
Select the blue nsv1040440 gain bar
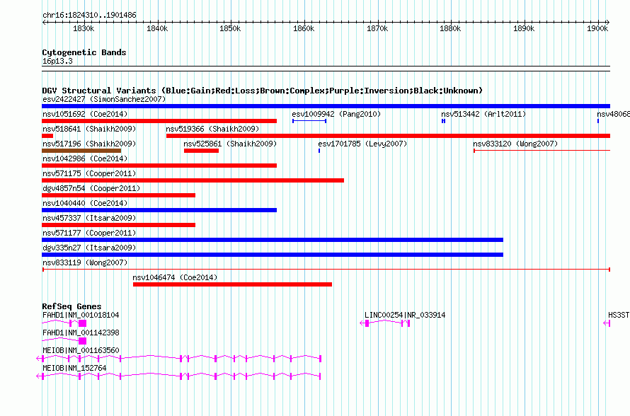click(x=159, y=210)
